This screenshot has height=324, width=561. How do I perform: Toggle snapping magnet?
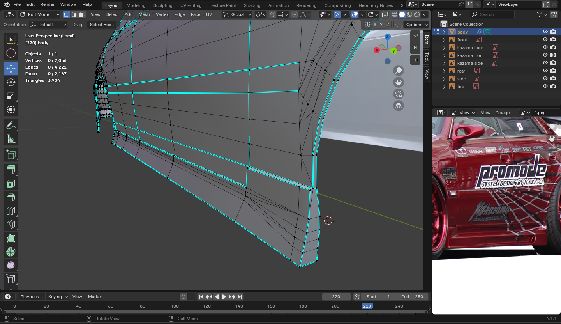[x=273, y=14]
